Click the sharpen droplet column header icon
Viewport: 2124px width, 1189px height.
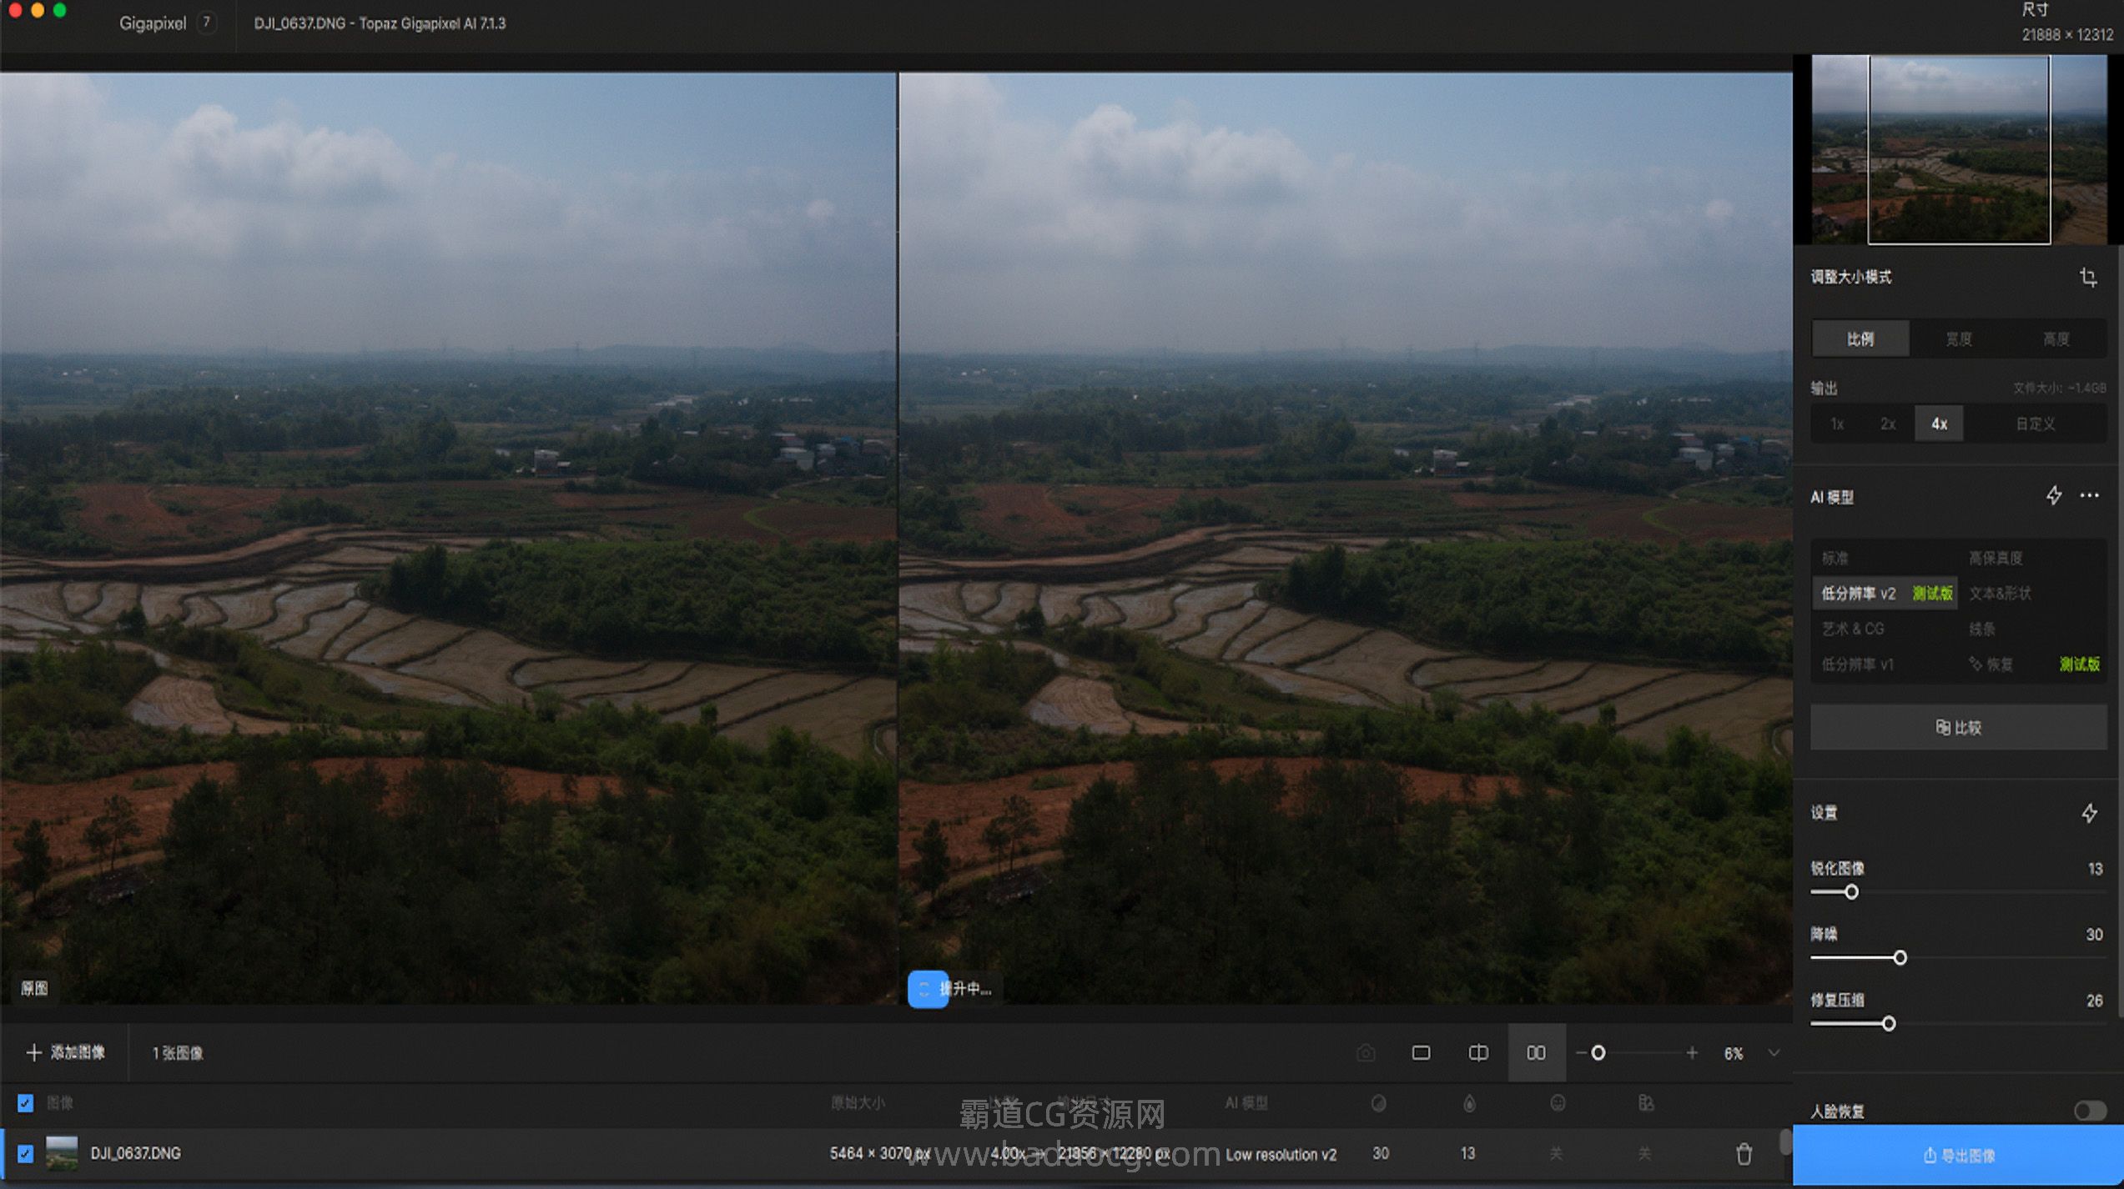pos(1469,1103)
